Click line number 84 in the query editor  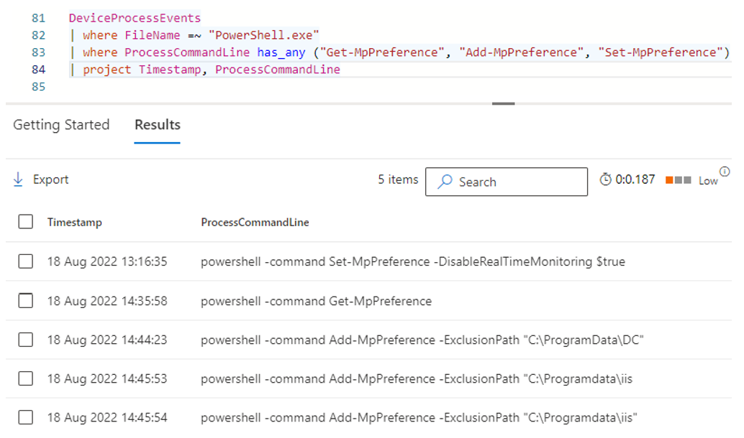click(x=40, y=70)
